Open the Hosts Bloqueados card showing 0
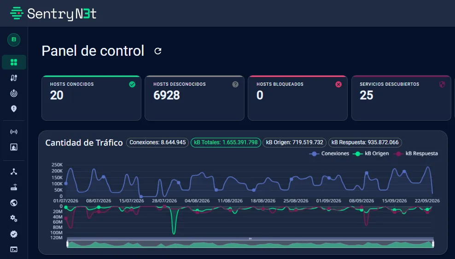455x259 pixels. click(297, 98)
